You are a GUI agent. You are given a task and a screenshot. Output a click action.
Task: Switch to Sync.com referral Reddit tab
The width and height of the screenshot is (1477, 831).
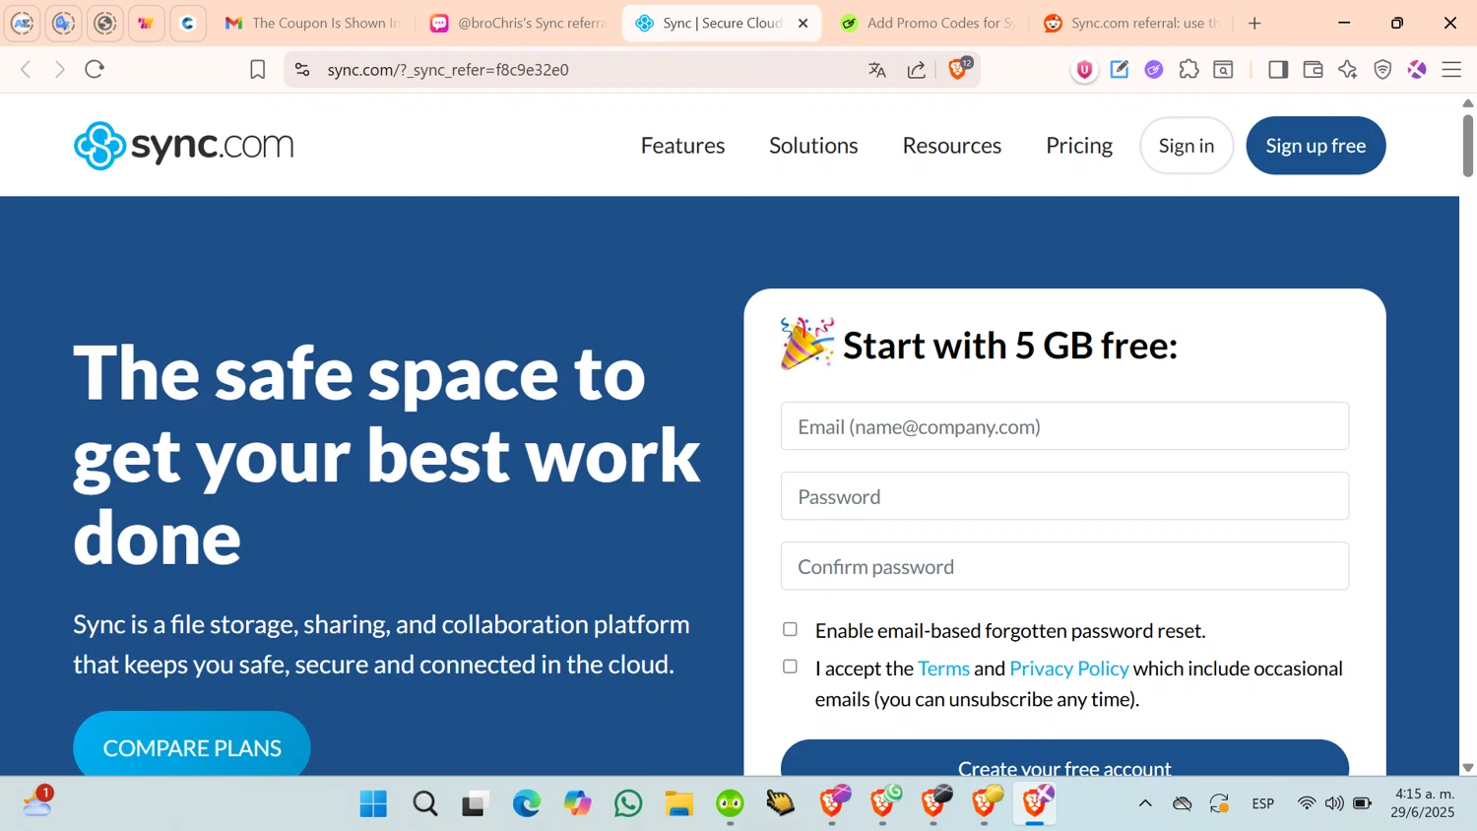click(1132, 23)
